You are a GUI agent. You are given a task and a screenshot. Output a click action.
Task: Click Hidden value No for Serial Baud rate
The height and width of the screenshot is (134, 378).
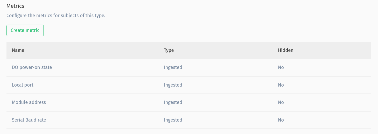point(281,120)
